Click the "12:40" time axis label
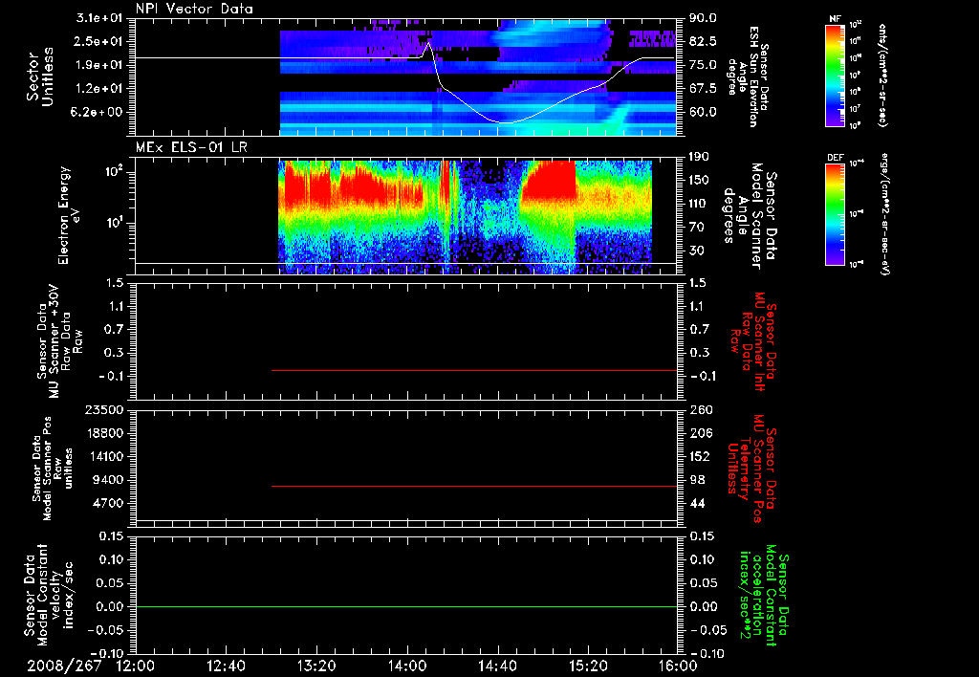 coord(226,666)
